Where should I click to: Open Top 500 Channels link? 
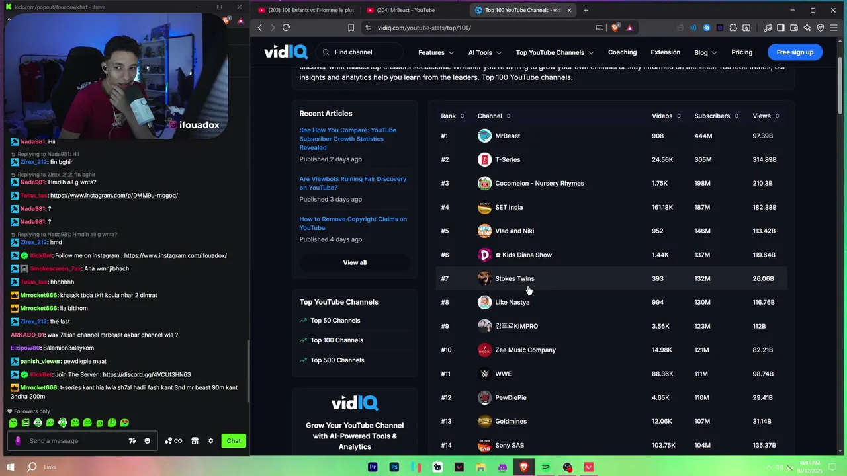coord(337,360)
